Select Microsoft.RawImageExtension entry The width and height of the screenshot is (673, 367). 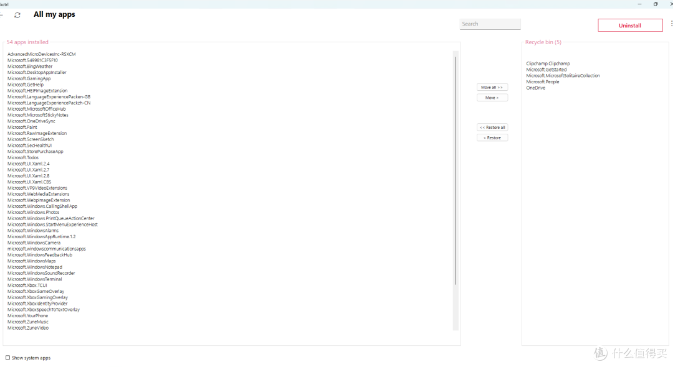pyautogui.click(x=37, y=133)
